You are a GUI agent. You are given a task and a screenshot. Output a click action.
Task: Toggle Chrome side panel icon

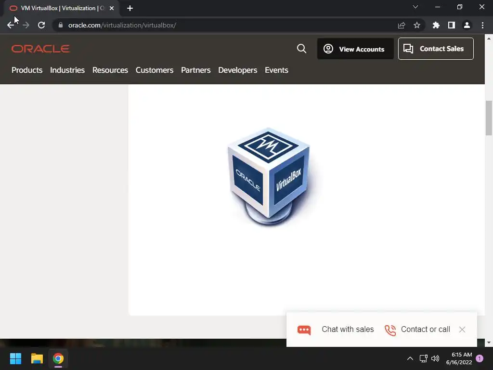pos(452,25)
